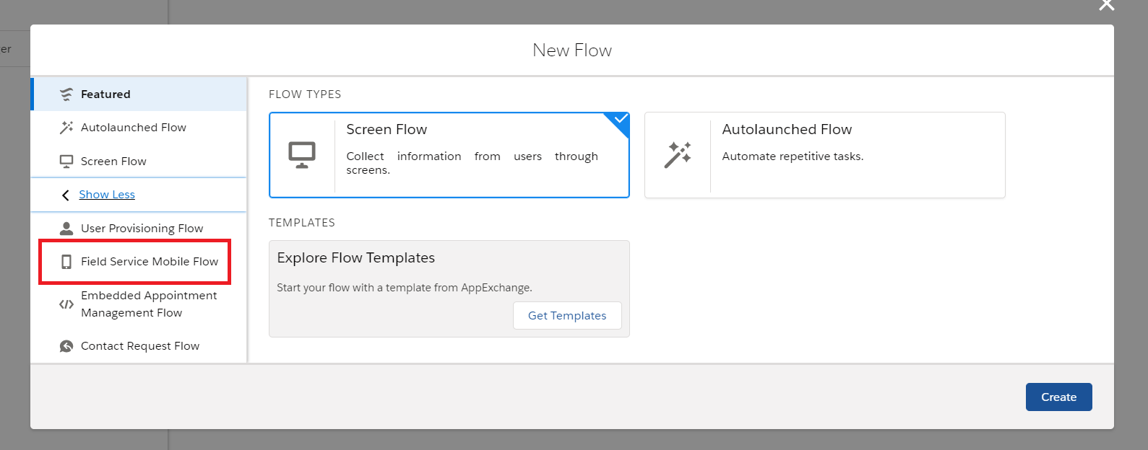
Task: Click the 'Automate repetitive tasks.' description
Action: click(793, 156)
